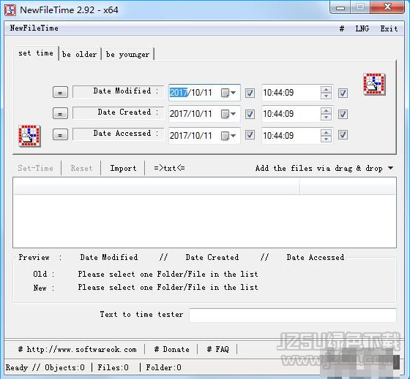Viewport: 410px width, 379px height.
Task: Click the 'Text to time tester' input field
Action: pyautogui.click(x=292, y=315)
